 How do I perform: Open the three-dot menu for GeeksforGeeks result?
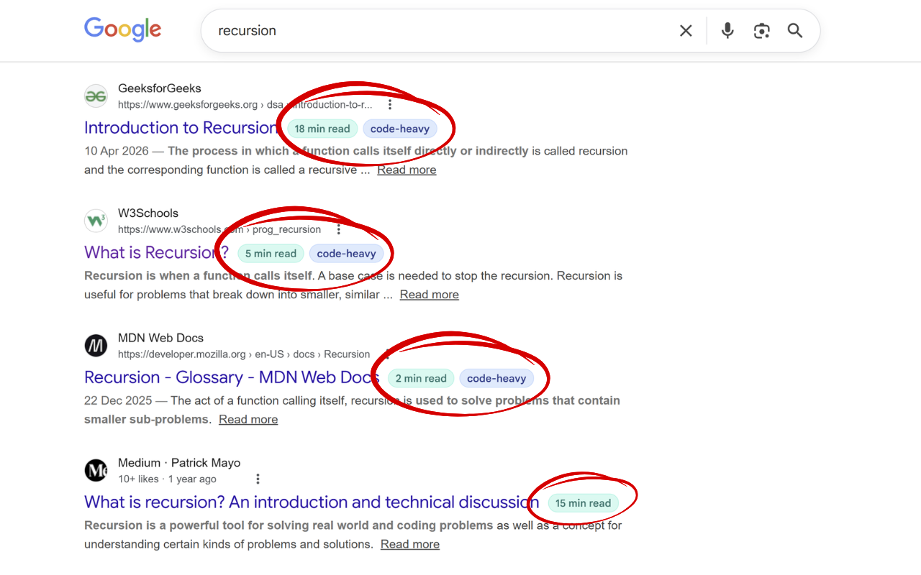[390, 105]
